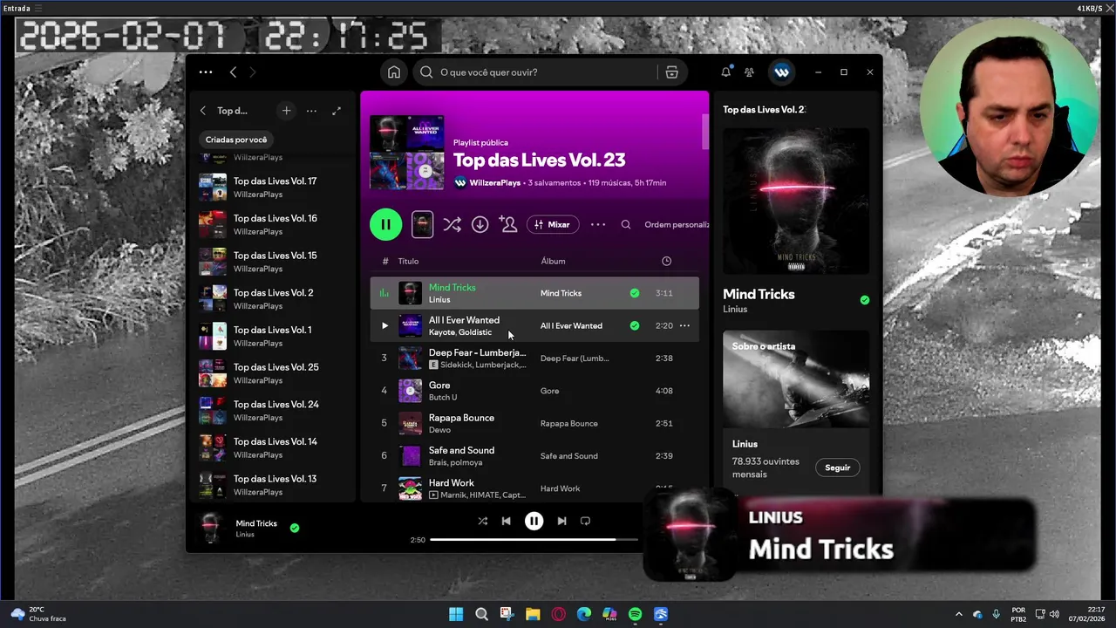Show hidden system tray icons
1116x628 pixels.
tap(959, 614)
